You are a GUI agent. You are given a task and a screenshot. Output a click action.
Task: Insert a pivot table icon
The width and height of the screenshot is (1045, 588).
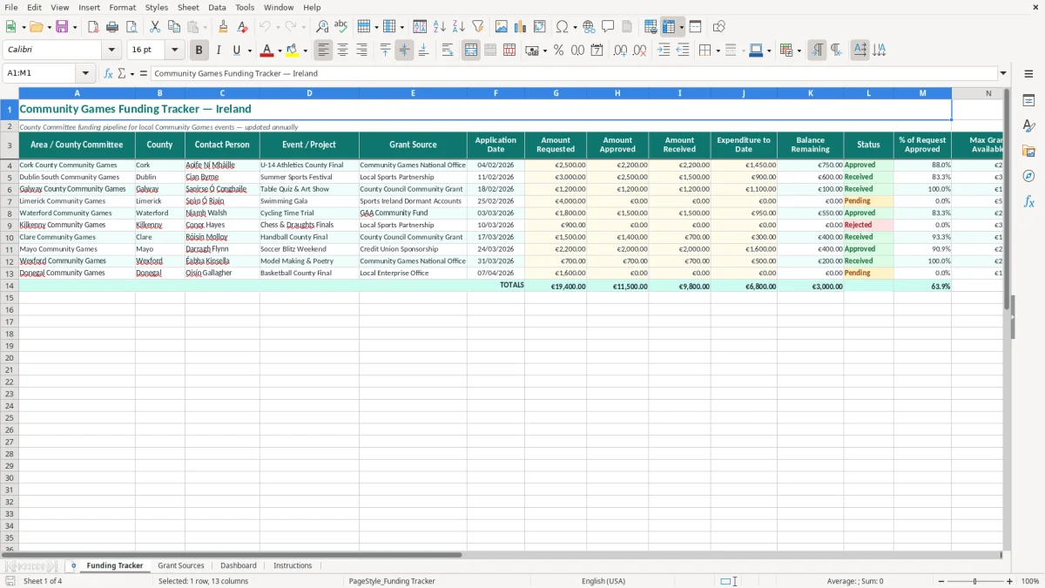pos(540,27)
